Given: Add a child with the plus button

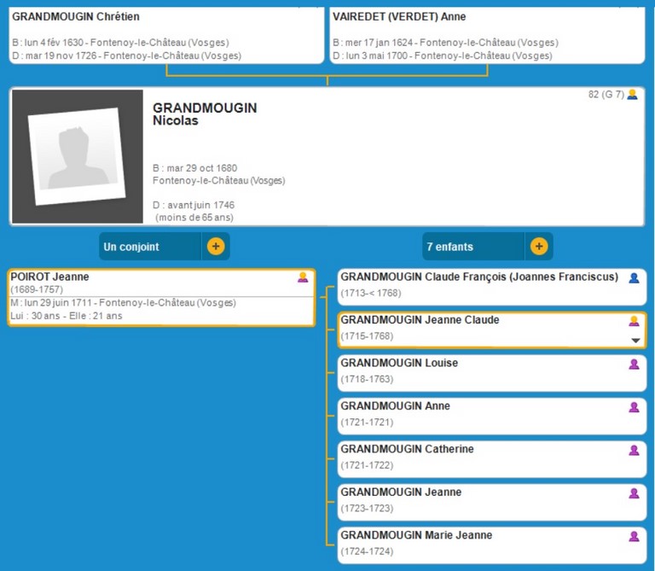Looking at the screenshot, I should (539, 247).
